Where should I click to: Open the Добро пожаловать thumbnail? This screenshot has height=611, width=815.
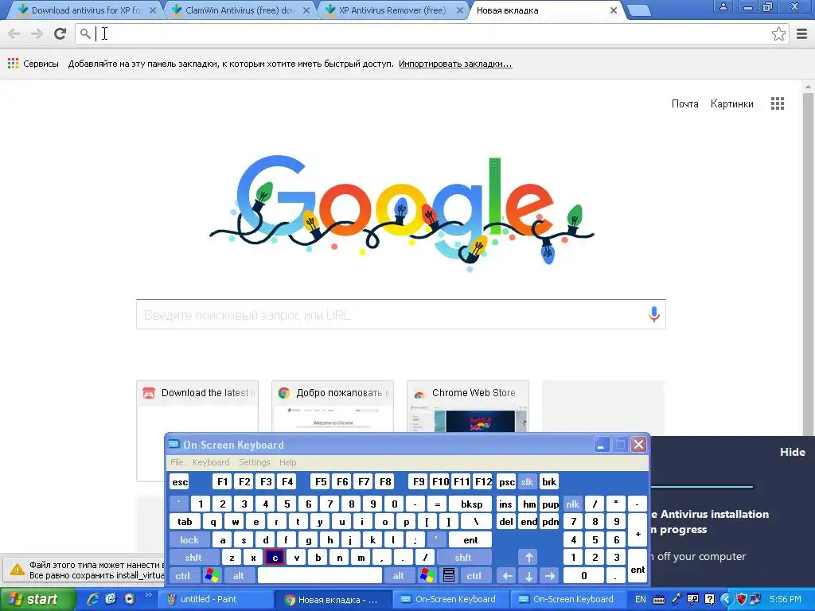[333, 407]
